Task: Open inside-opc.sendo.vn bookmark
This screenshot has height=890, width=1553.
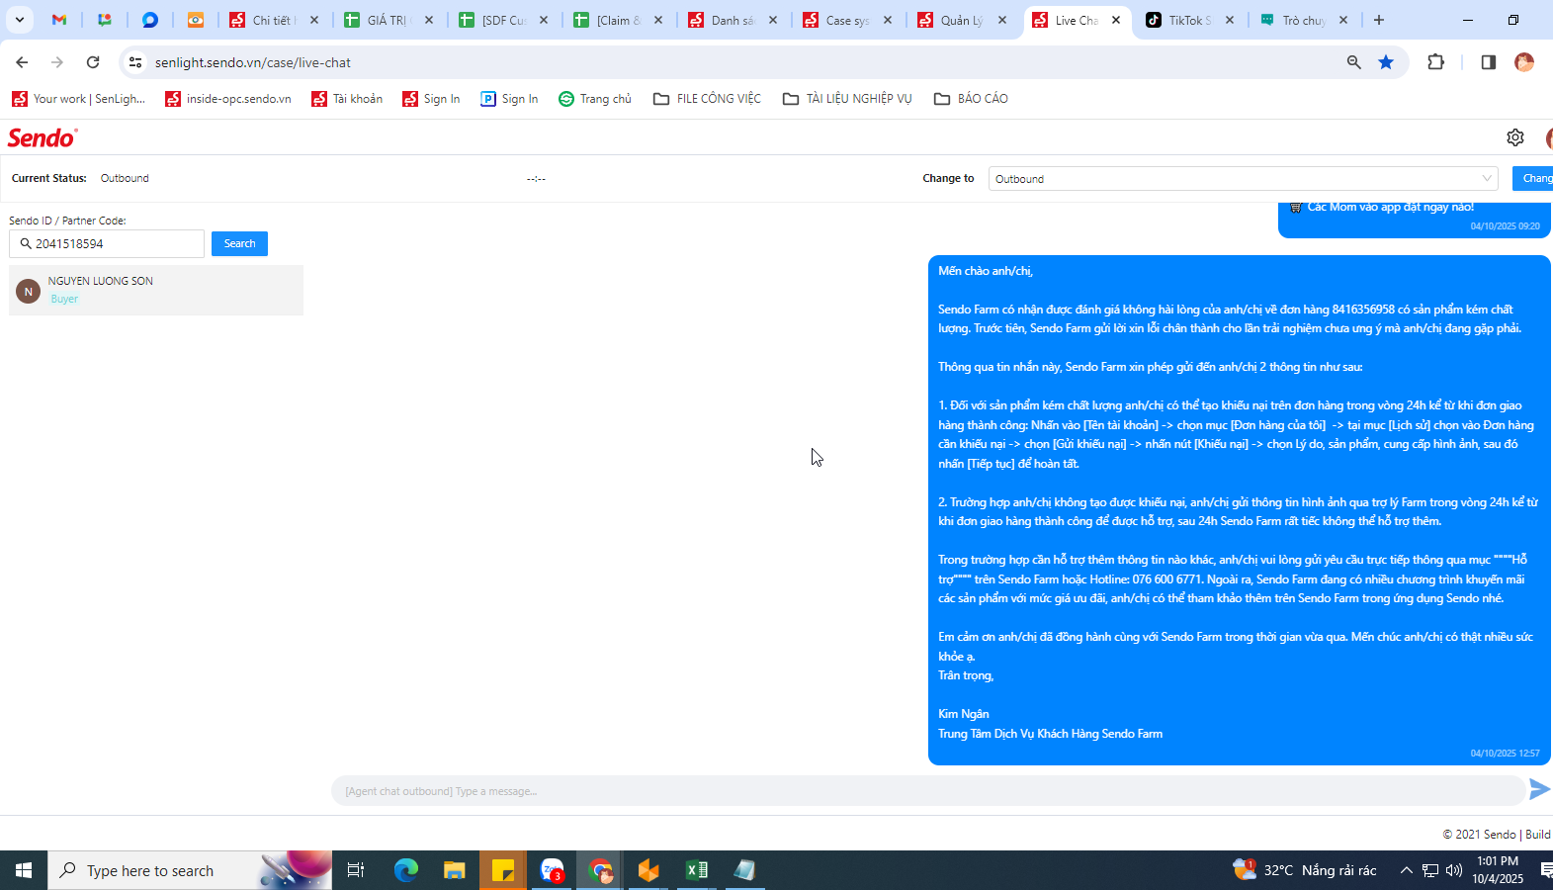Action: (228, 99)
